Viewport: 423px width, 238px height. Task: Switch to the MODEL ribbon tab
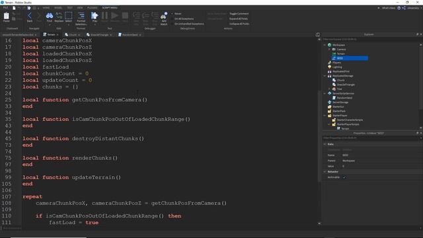58,8
